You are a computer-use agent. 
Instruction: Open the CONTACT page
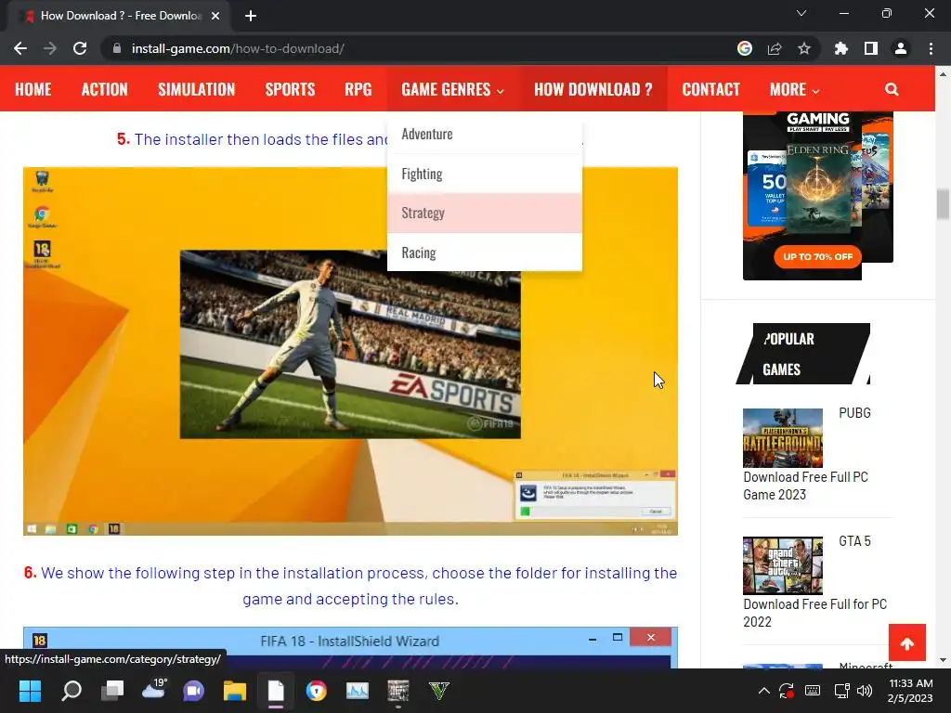710,89
